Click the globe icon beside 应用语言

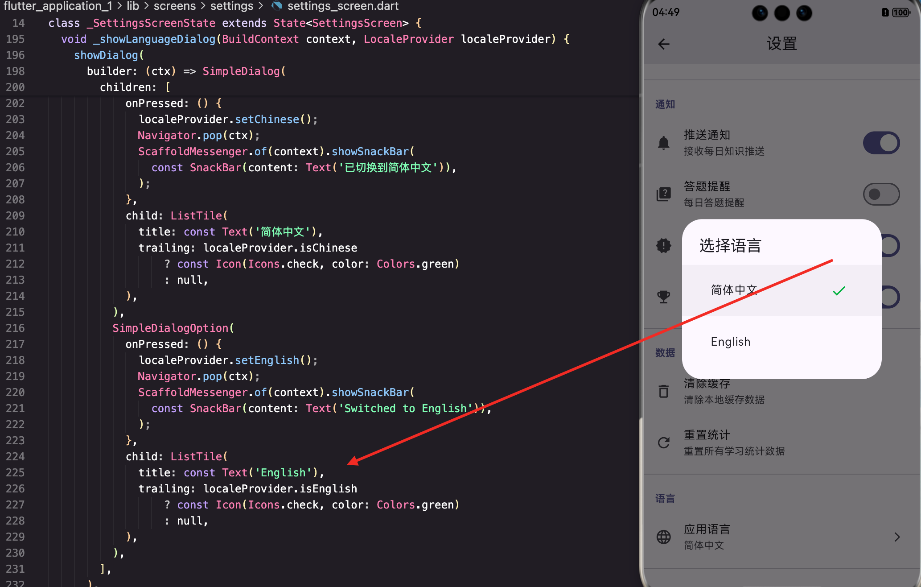(x=664, y=537)
